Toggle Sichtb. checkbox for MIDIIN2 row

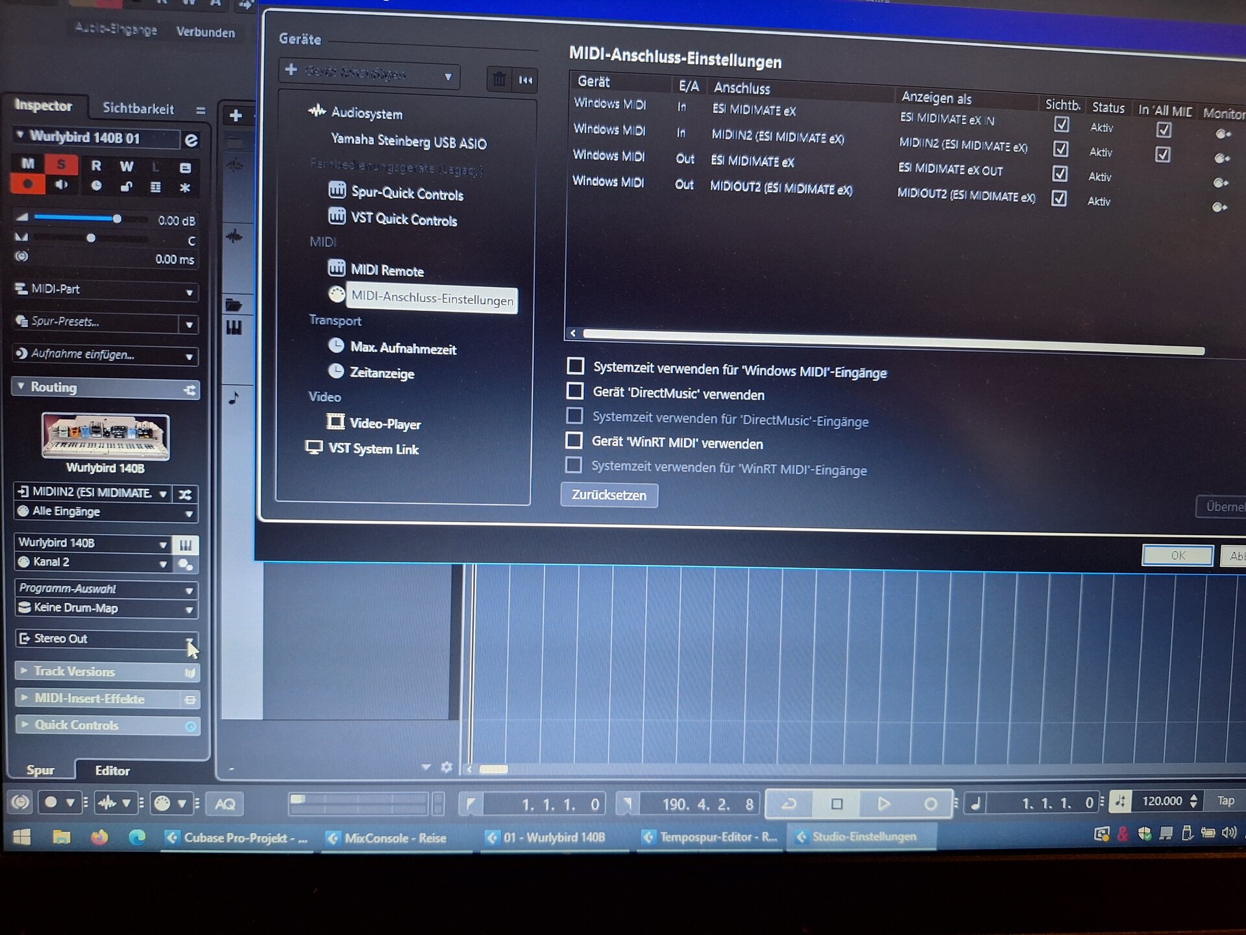[x=1060, y=149]
